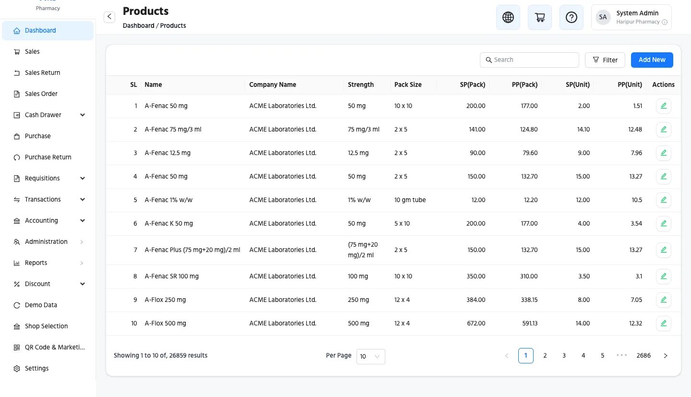Open Purchase Return menu item
This screenshot has width=691, height=397.
click(48, 157)
